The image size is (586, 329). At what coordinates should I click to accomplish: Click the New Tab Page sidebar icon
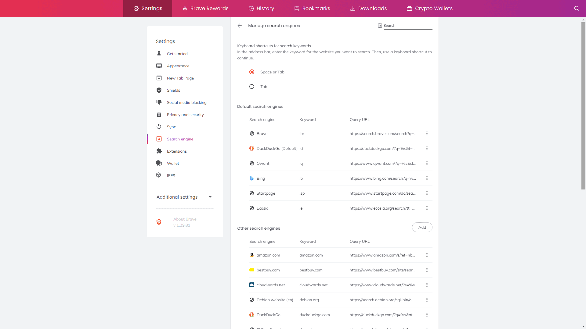click(x=159, y=78)
